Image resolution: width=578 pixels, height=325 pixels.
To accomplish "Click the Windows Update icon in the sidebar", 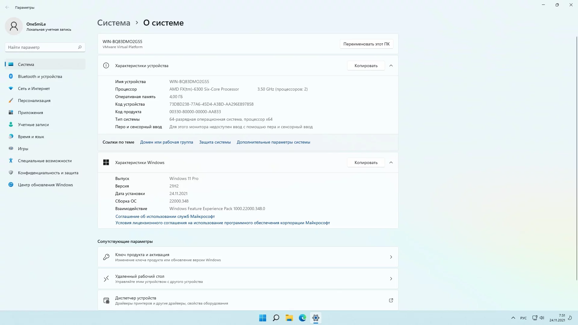I will (11, 185).
